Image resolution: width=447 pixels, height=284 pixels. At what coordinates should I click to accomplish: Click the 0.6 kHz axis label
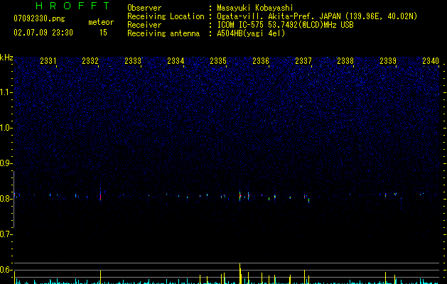coord(6,270)
